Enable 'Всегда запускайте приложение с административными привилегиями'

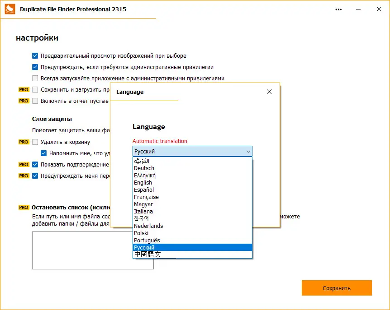(x=35, y=78)
